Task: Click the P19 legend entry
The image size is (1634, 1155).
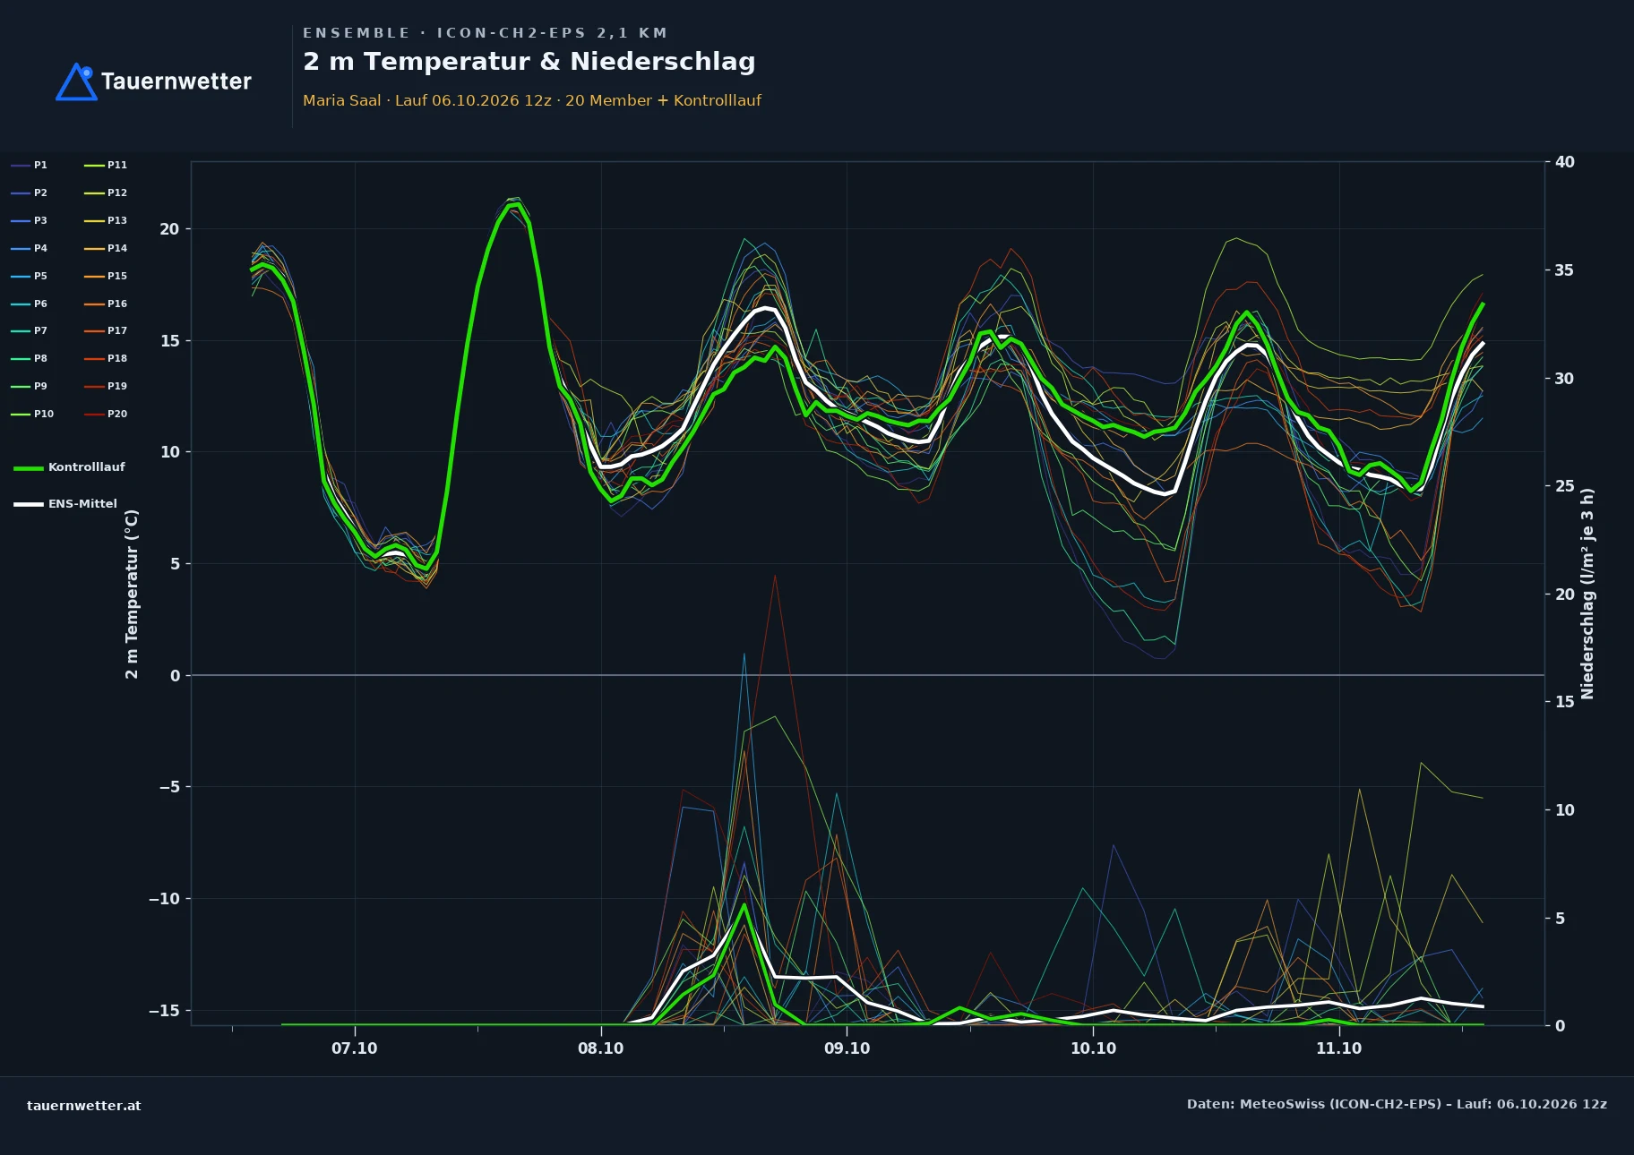Action: (x=106, y=386)
